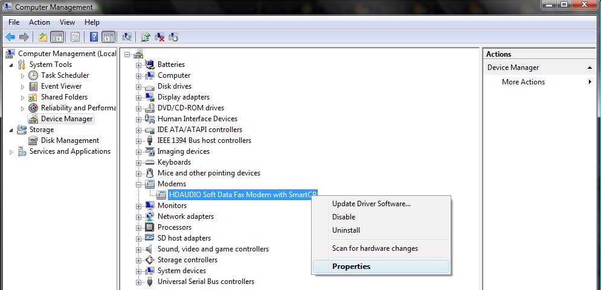Choose Properties in the context menu
The image size is (601, 290).
tap(381, 266)
